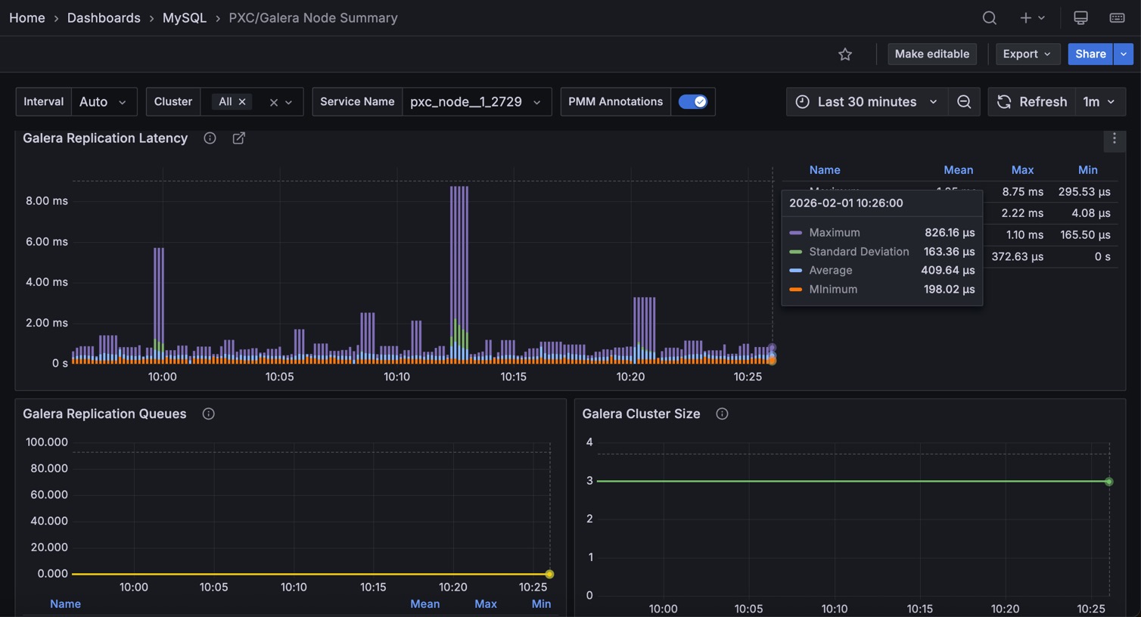The height and width of the screenshot is (617, 1141).
Task: Click the monitor display icon in the header
Action: 1080,17
